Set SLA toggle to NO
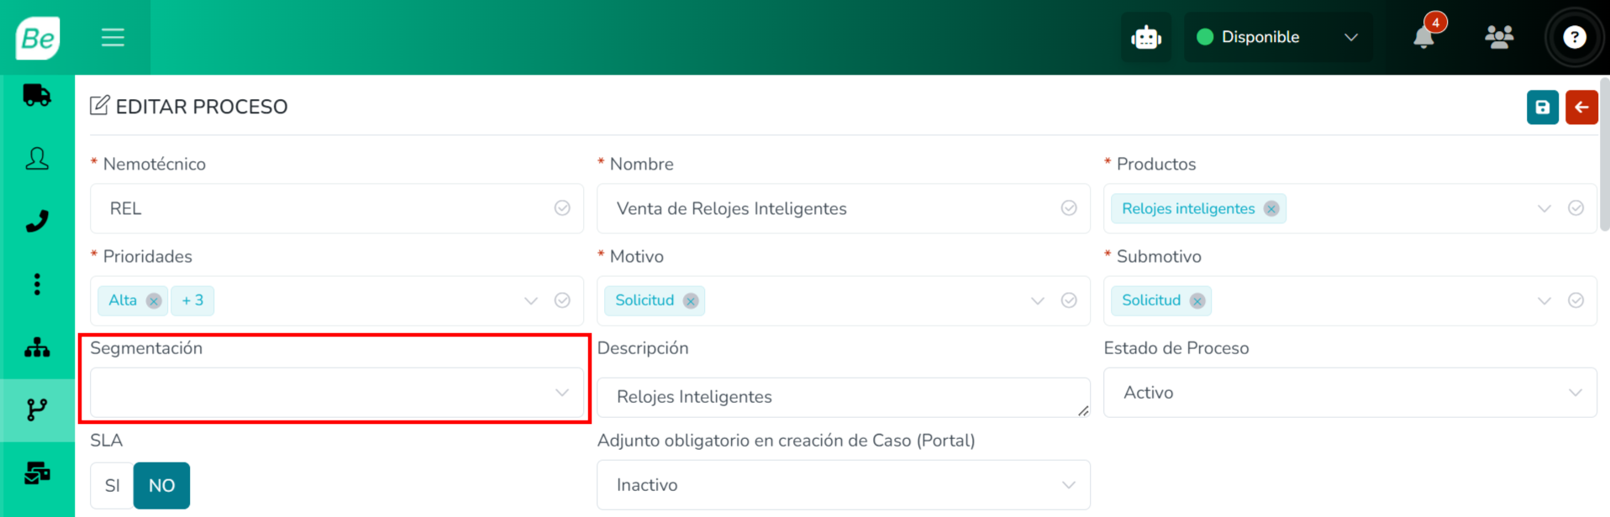1610x517 pixels. (x=161, y=485)
